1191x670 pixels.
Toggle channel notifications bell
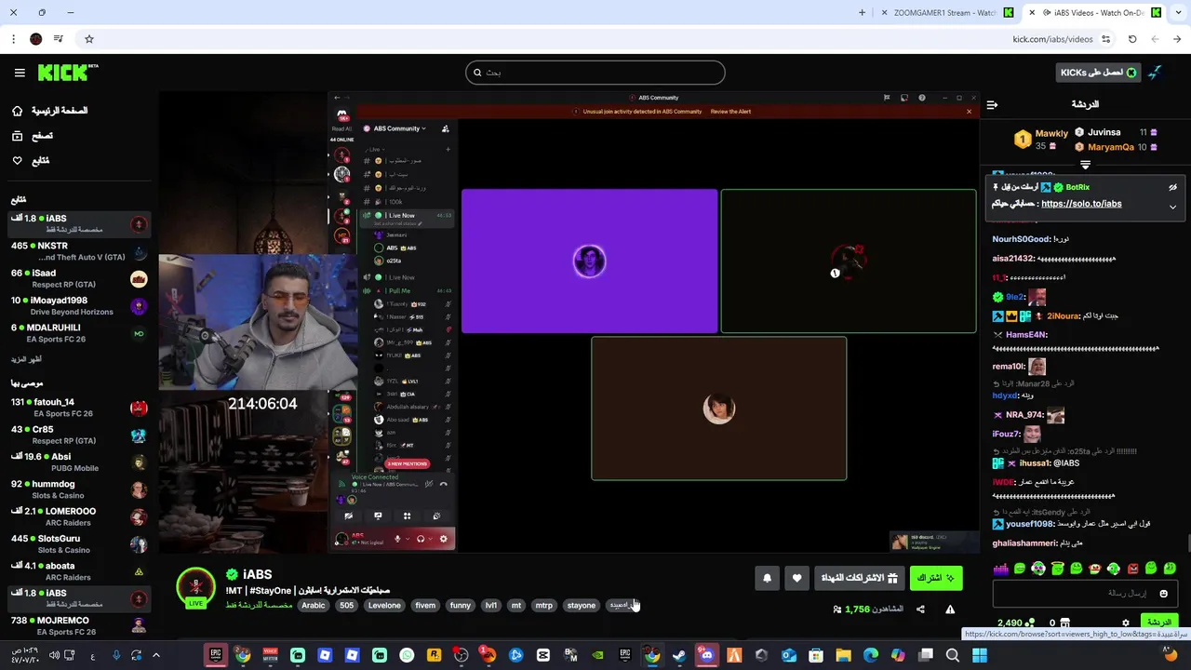767,578
